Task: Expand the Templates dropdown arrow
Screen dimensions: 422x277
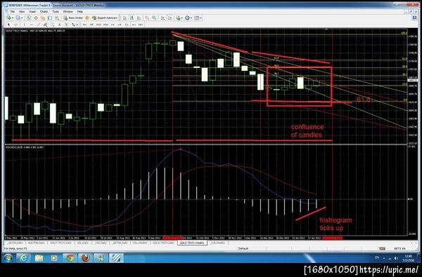Action: pos(200,18)
